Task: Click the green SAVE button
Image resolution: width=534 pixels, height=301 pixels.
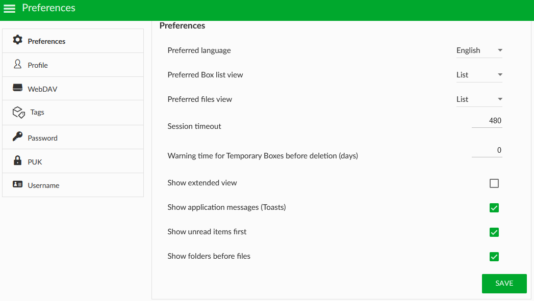Action: pyautogui.click(x=504, y=283)
